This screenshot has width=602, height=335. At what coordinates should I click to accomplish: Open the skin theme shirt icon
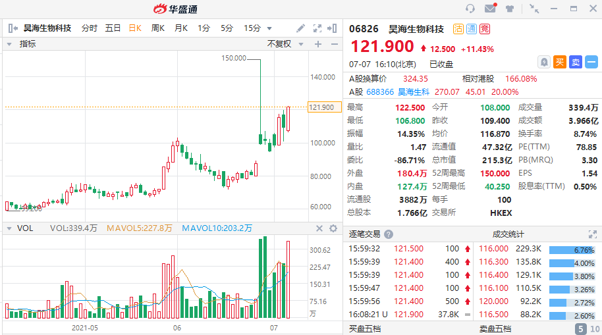(510, 9)
